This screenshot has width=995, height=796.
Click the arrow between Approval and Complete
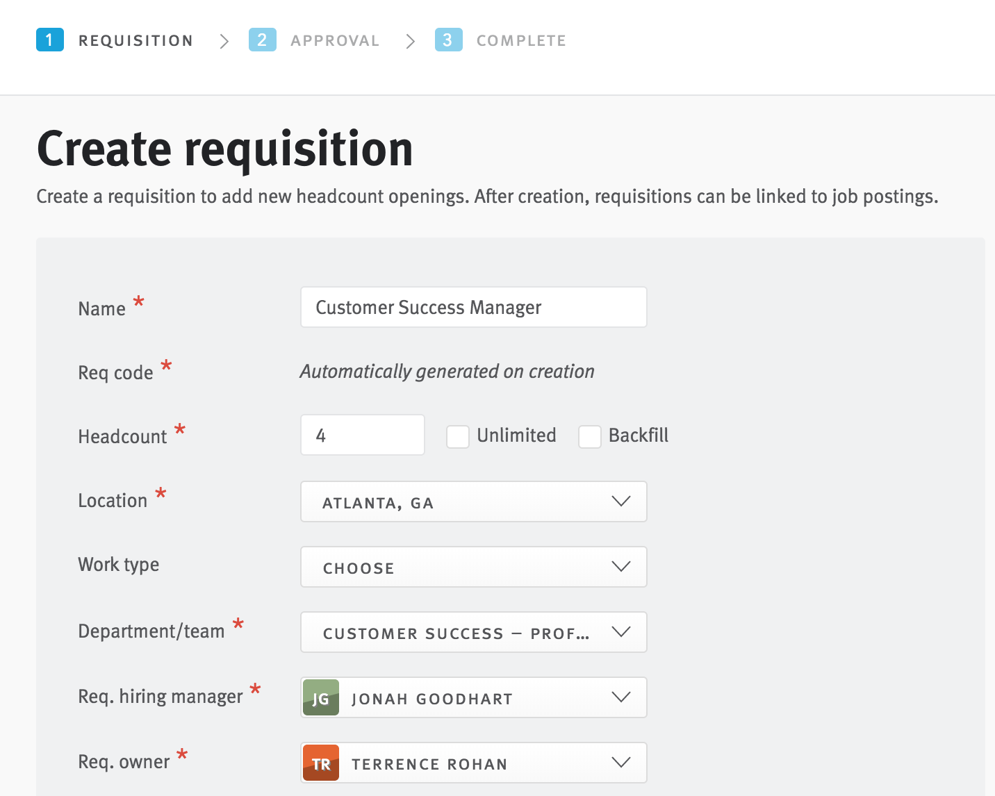click(410, 42)
